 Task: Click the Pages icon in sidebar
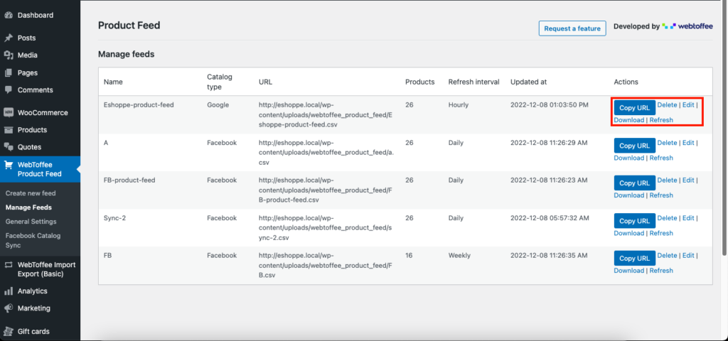[8, 73]
